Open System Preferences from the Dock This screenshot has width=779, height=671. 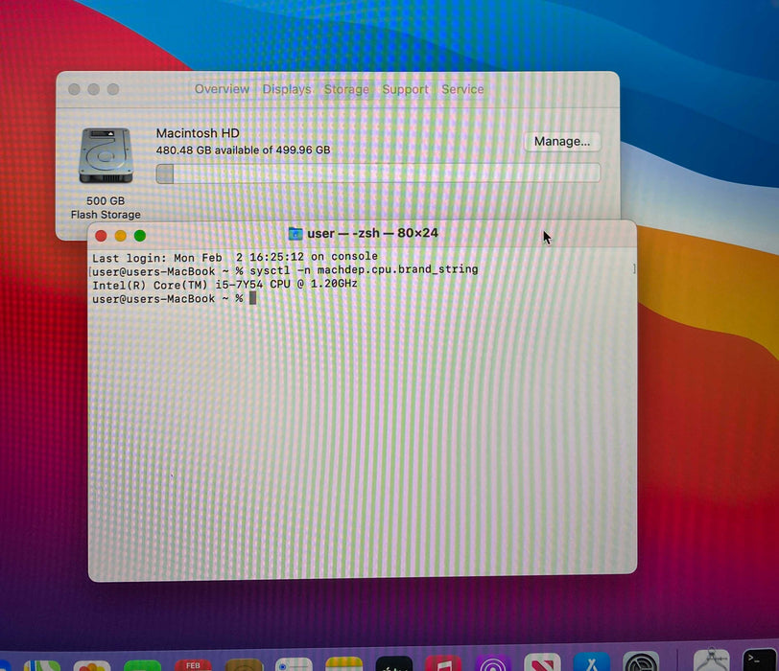pyautogui.click(x=641, y=661)
